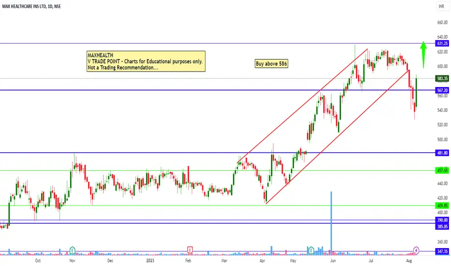Image resolution: width=451 pixels, height=266 pixels.
Task: Click the Jun label on time axis
Action: (333, 261)
